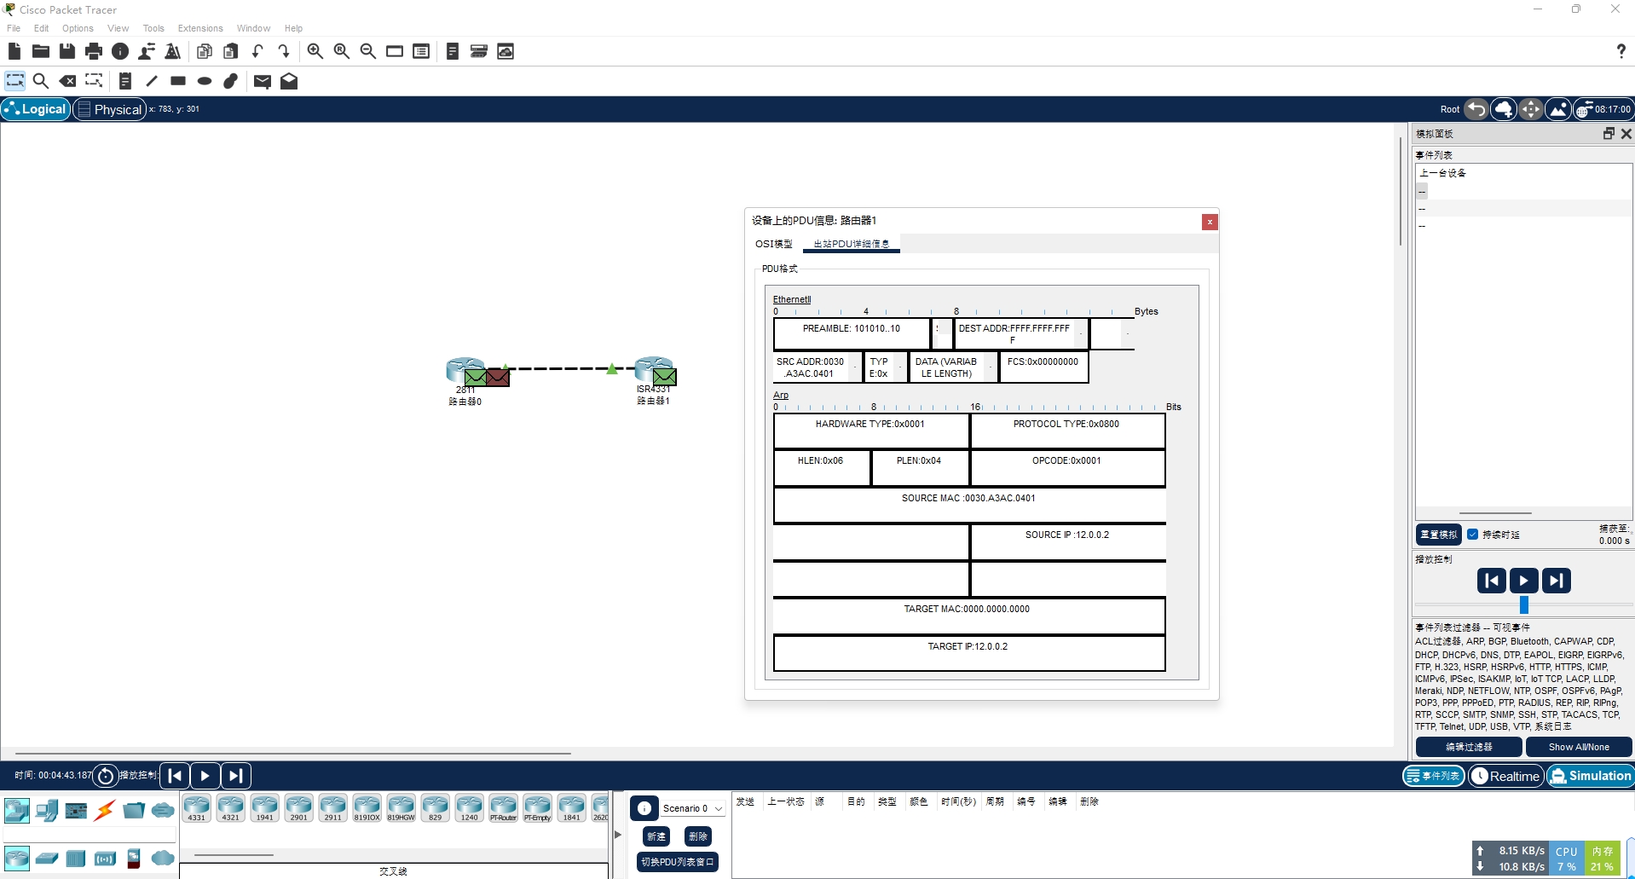The height and width of the screenshot is (879, 1635).
Task: Select the Draw Ellipse tool
Action: 204,81
